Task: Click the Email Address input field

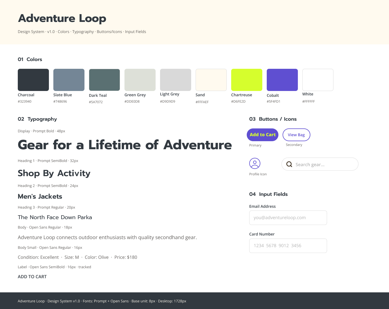Action: pyautogui.click(x=288, y=218)
